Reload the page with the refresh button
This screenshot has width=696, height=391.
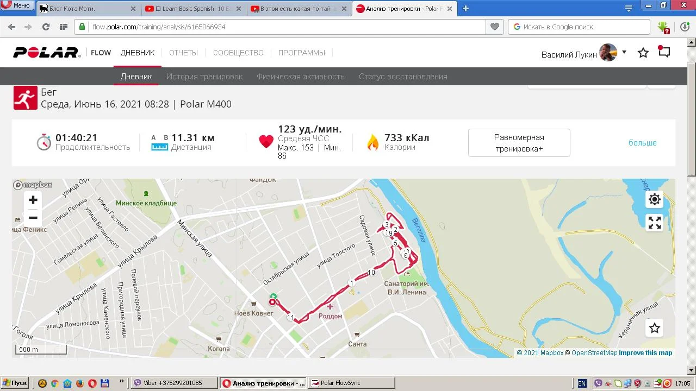click(46, 27)
